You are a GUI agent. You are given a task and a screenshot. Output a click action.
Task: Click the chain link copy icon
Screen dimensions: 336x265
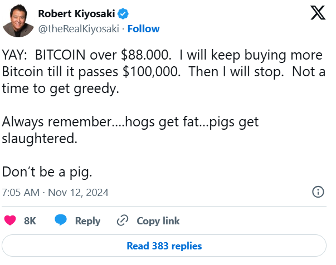pyautogui.click(x=123, y=221)
